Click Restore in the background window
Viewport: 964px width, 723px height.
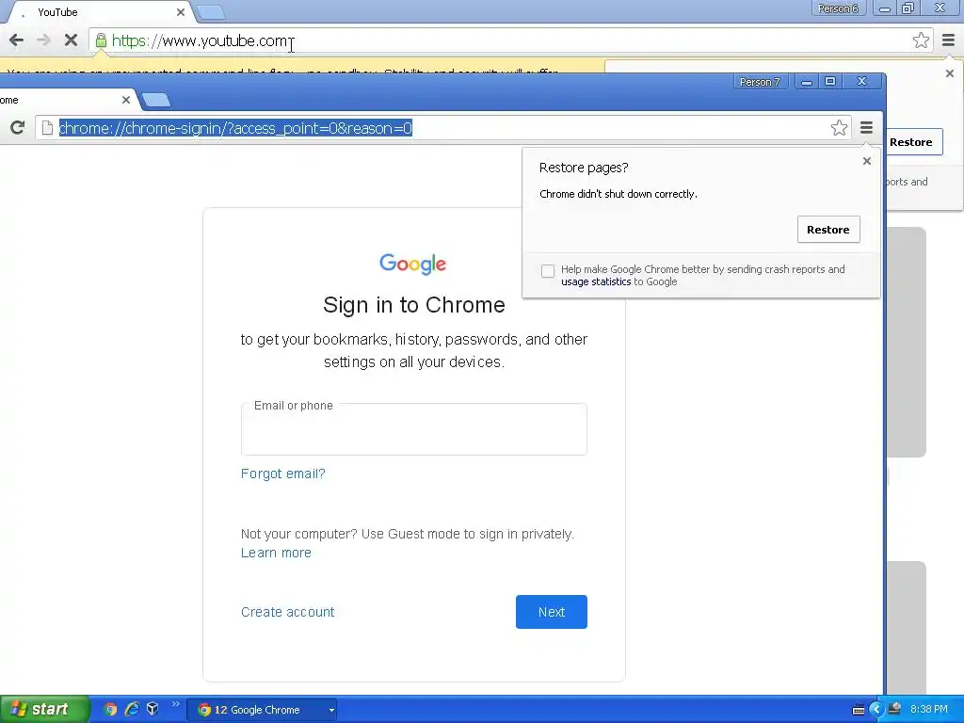(913, 142)
